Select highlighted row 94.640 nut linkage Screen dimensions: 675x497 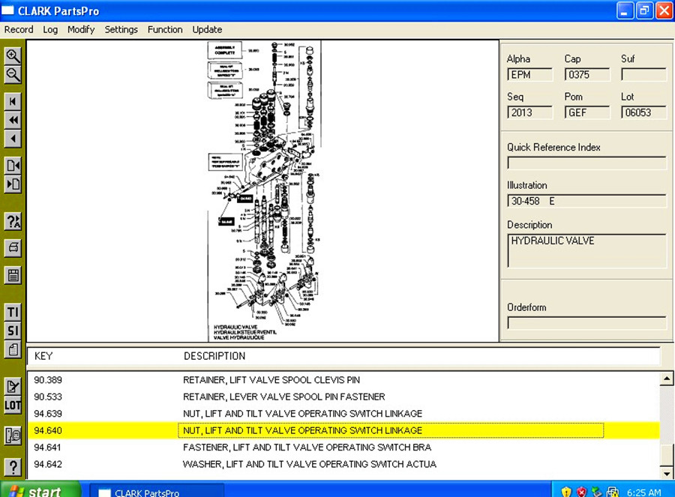[343, 430]
